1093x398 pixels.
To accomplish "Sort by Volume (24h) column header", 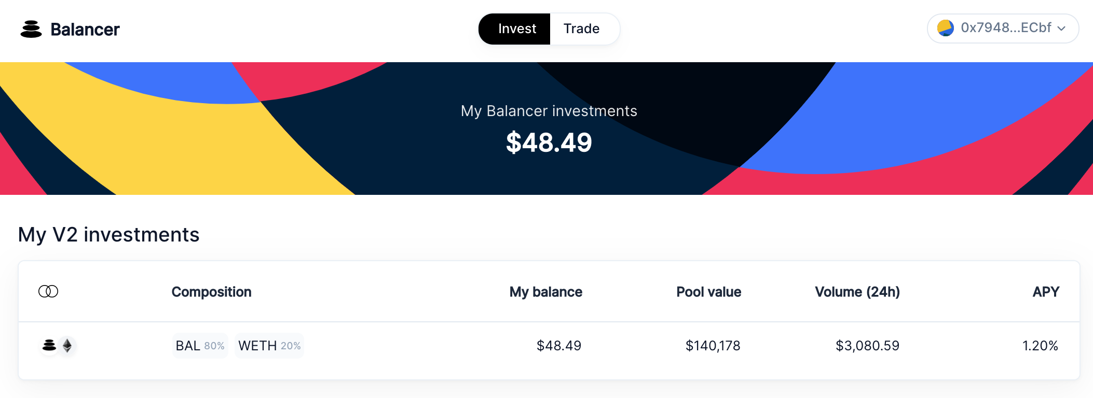I will 857,292.
